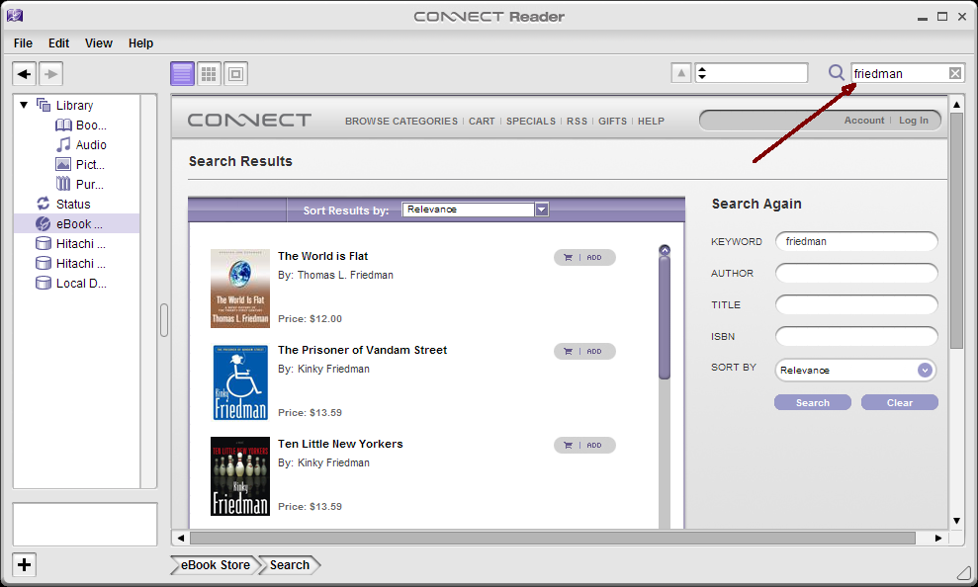Image resolution: width=978 pixels, height=587 pixels.
Task: Collapse the Library tree node
Action: [x=24, y=105]
